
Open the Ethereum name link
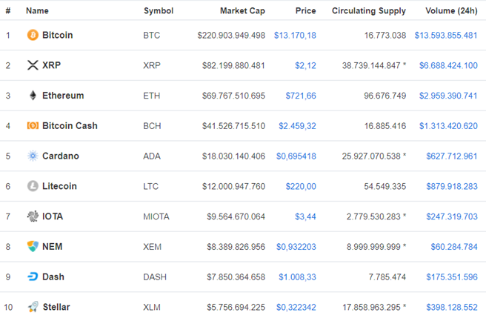click(63, 96)
